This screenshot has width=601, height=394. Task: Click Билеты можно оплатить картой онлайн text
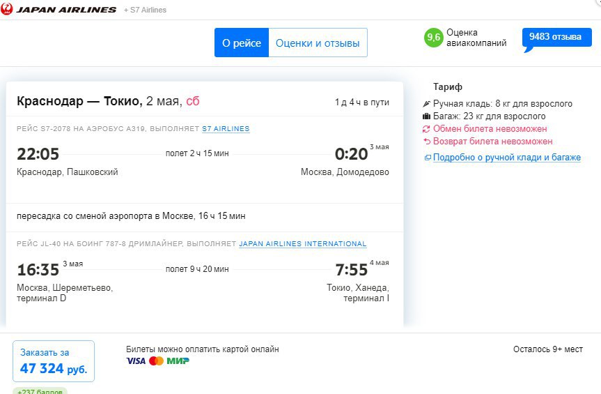pos(203,349)
